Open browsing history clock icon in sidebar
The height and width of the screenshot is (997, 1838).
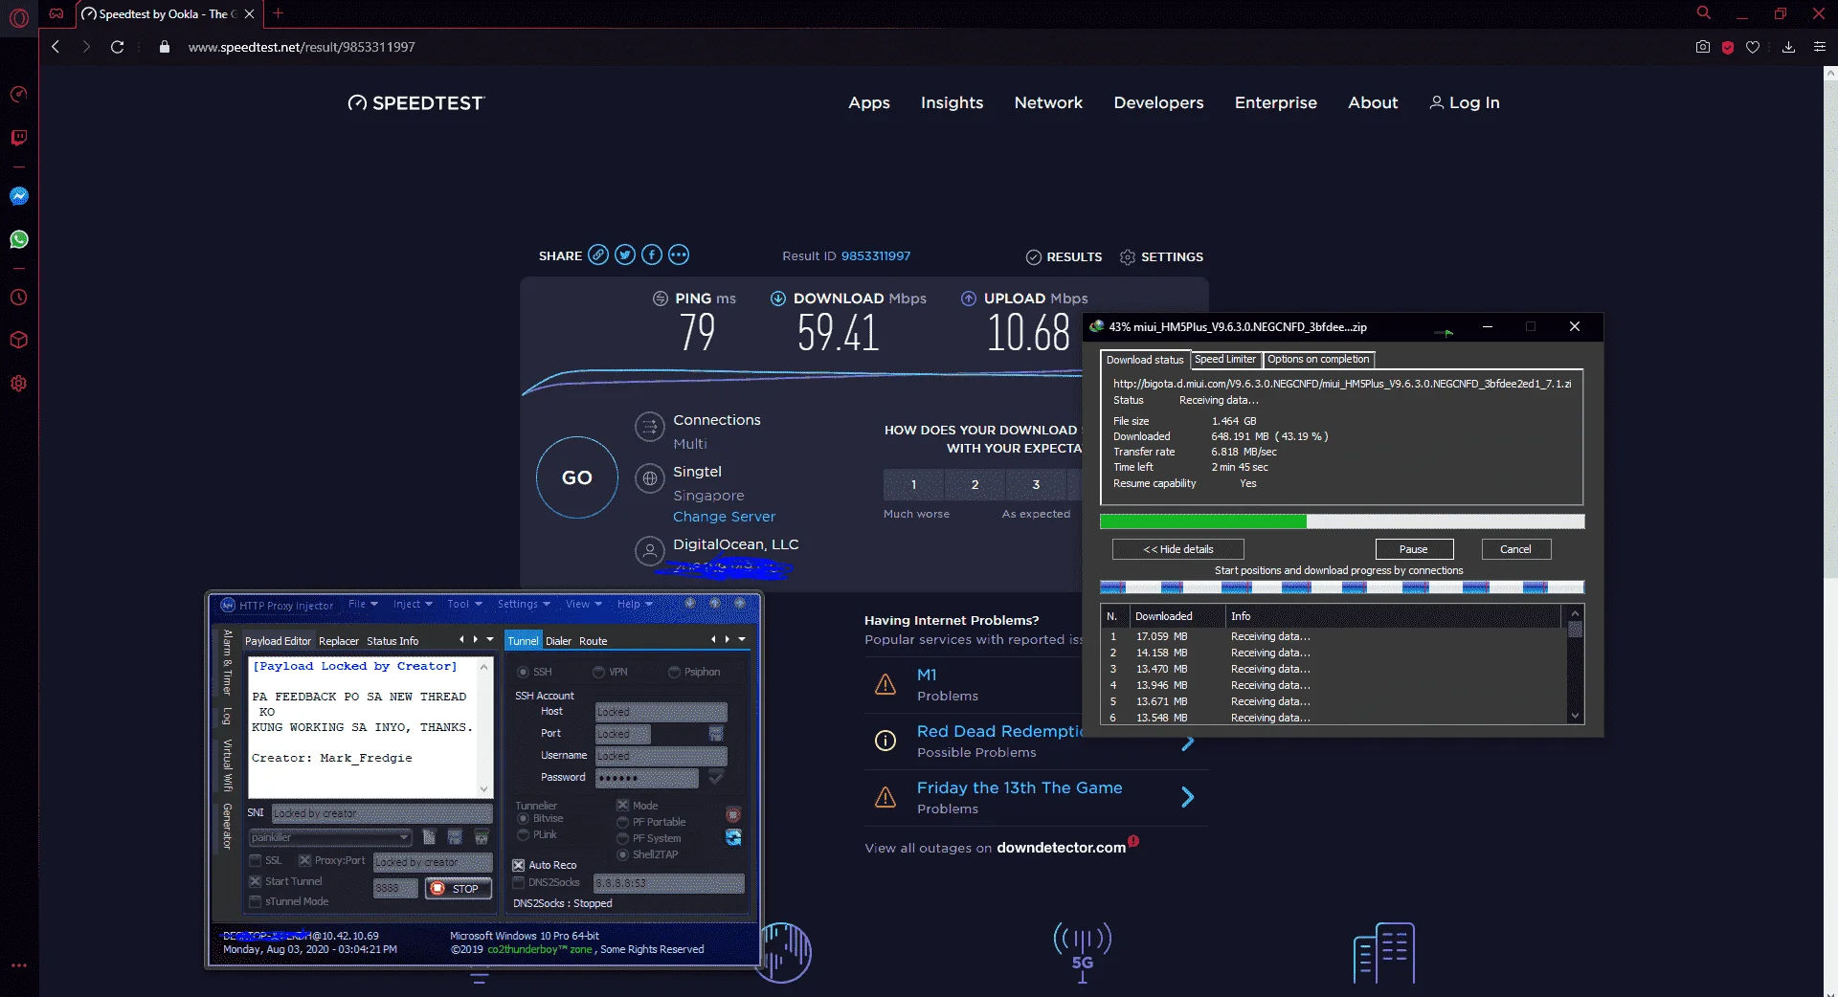point(19,298)
